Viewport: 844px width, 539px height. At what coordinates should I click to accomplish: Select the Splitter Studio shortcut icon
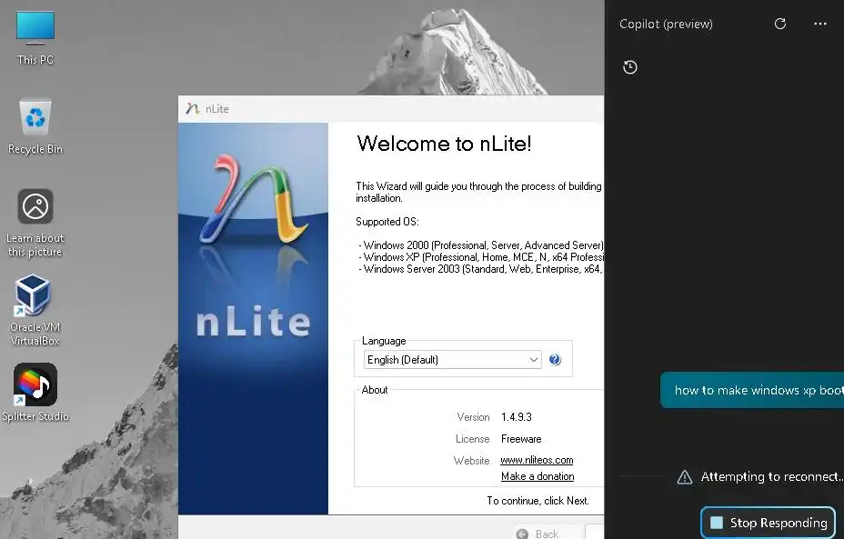(x=35, y=393)
